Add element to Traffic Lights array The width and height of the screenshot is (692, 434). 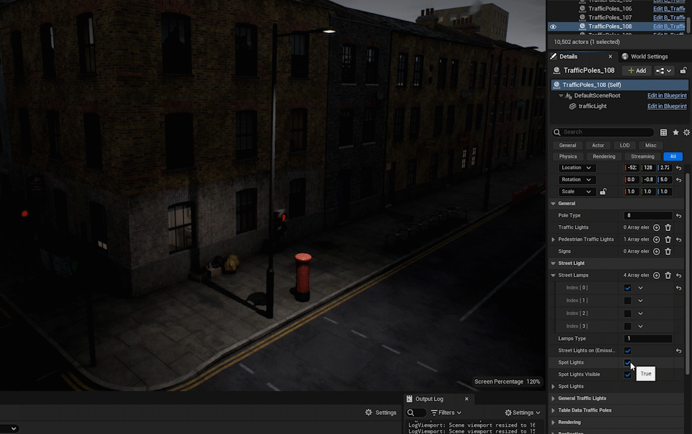[x=656, y=227]
